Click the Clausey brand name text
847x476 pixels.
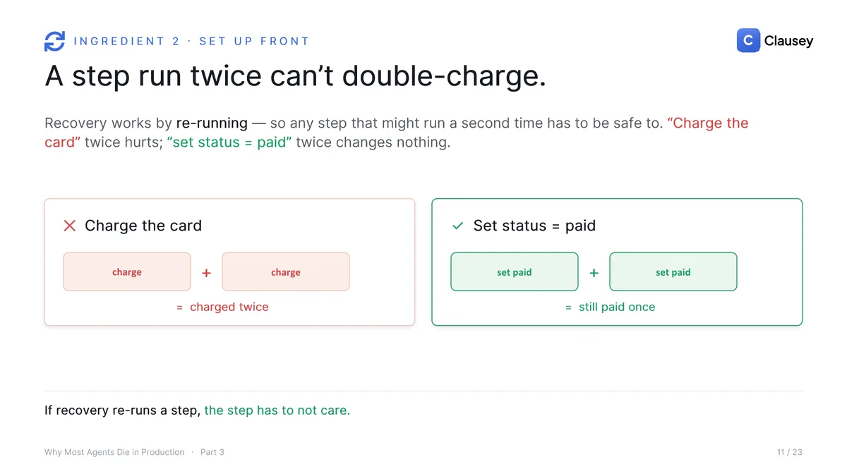(788, 41)
